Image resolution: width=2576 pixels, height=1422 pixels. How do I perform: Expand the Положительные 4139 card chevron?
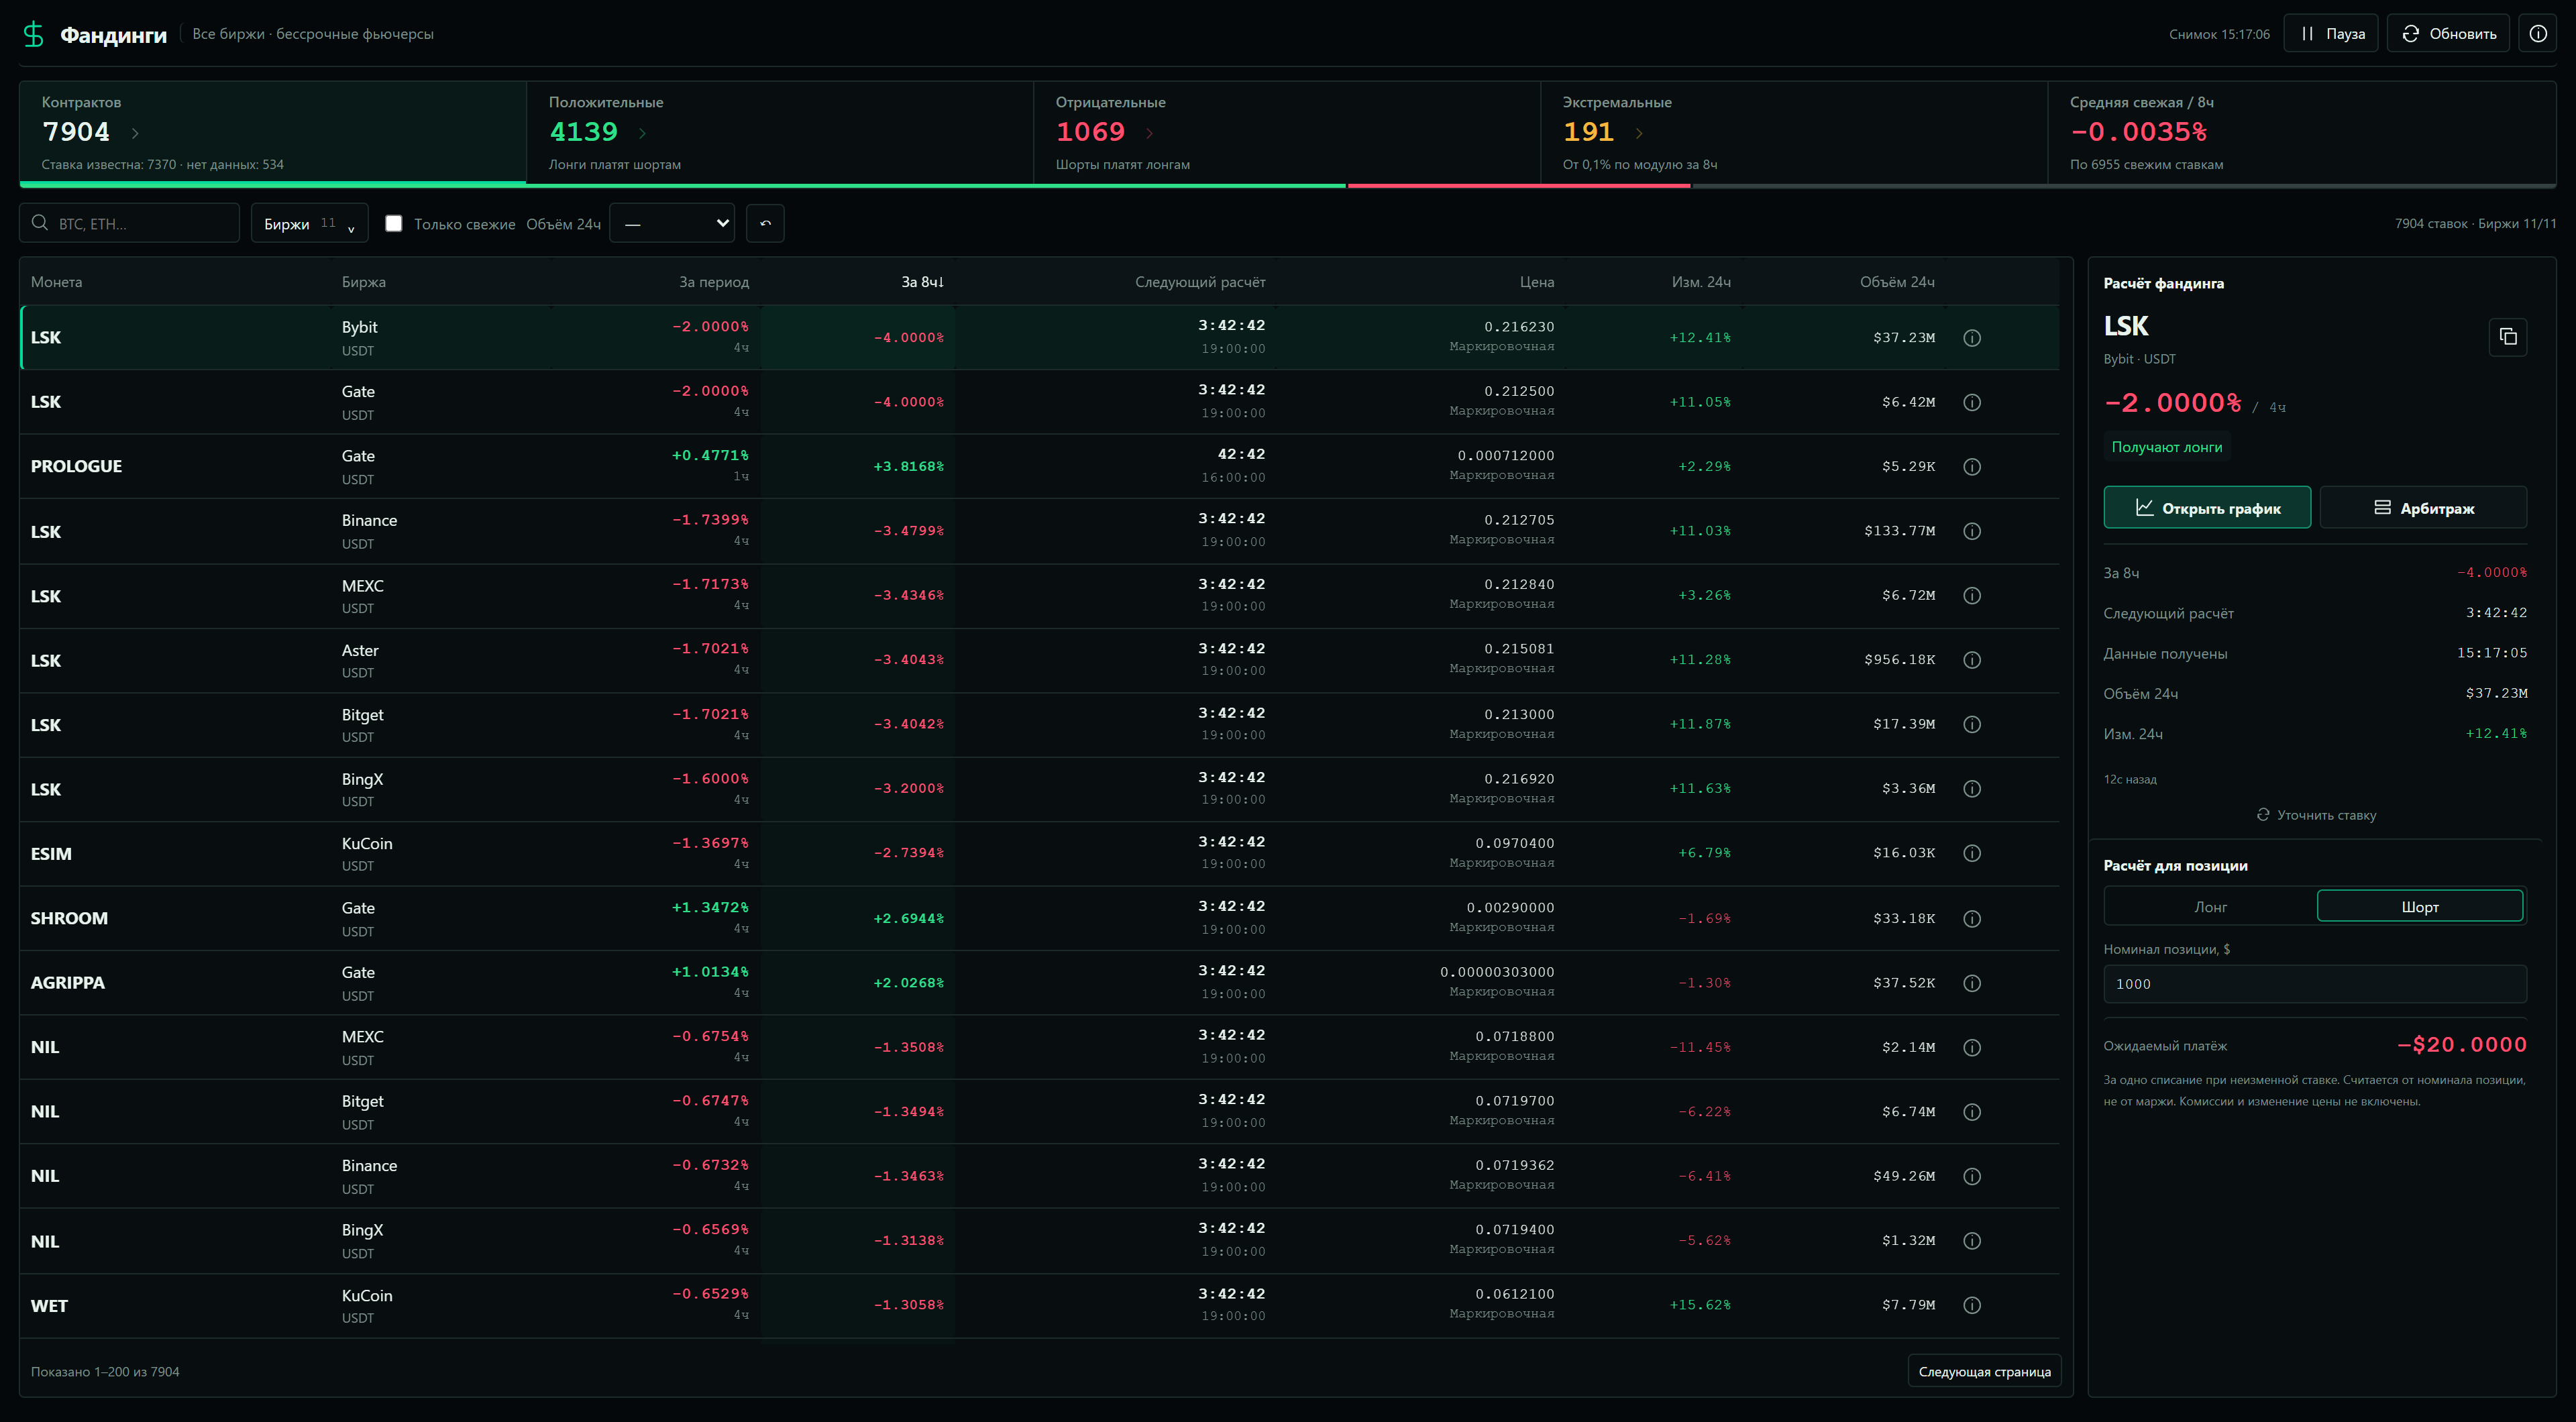(x=642, y=133)
